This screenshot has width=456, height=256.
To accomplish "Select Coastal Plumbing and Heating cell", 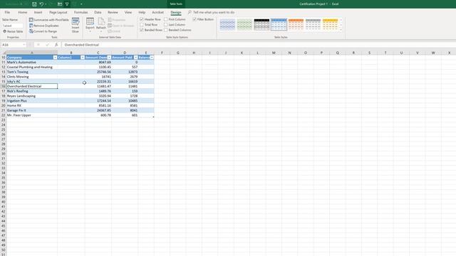I will [32, 67].
